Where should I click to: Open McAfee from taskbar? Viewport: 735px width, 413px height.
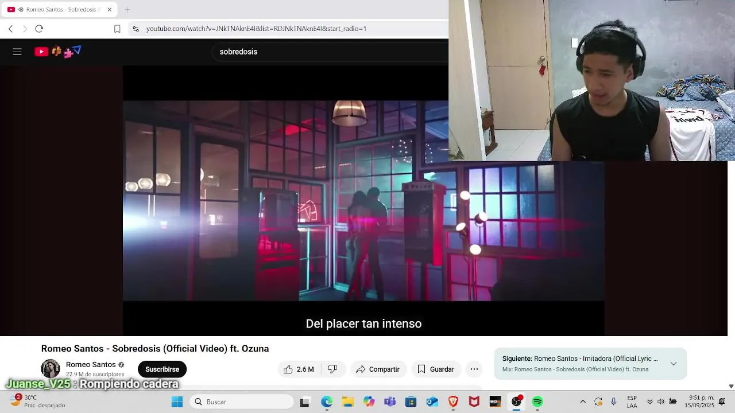[474, 402]
